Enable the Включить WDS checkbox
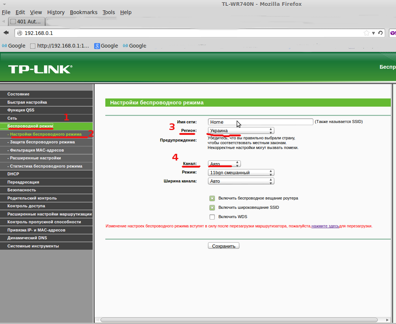This screenshot has height=324, width=396. 212,217
